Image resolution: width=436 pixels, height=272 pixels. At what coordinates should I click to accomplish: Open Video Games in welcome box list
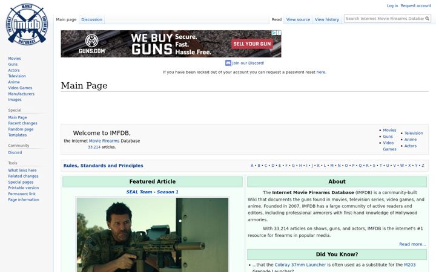click(389, 146)
